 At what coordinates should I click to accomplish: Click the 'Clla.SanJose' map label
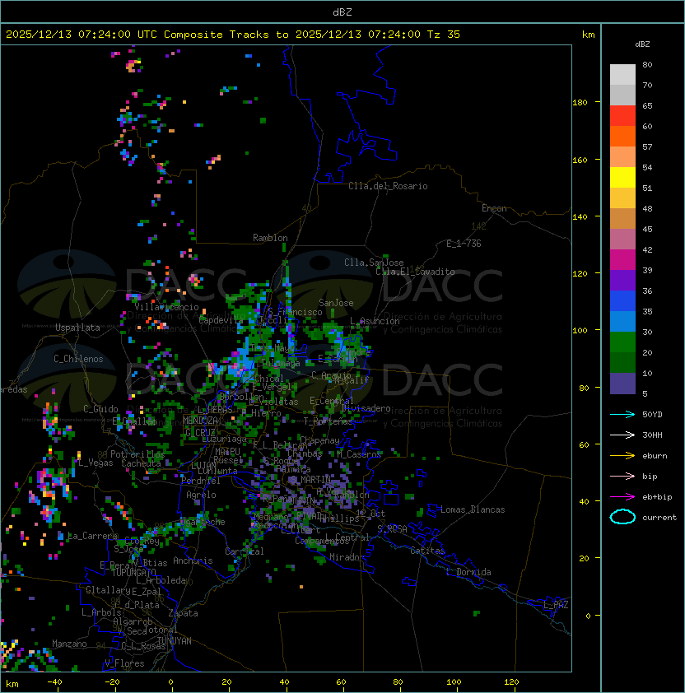click(x=374, y=263)
